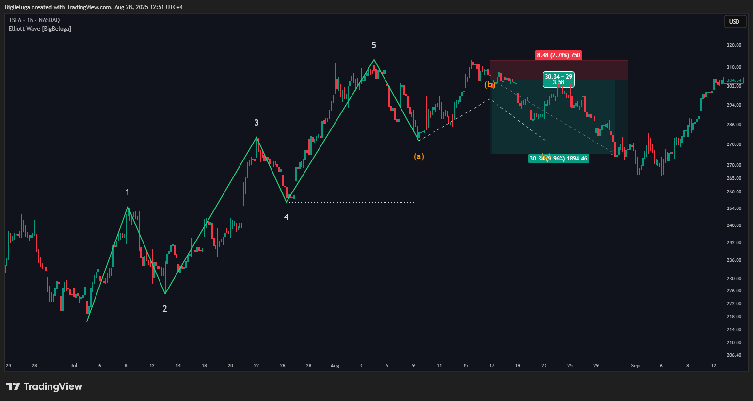753x401 pixels.
Task: Click Elliott wave label 3 above the peak
Action: pos(256,123)
